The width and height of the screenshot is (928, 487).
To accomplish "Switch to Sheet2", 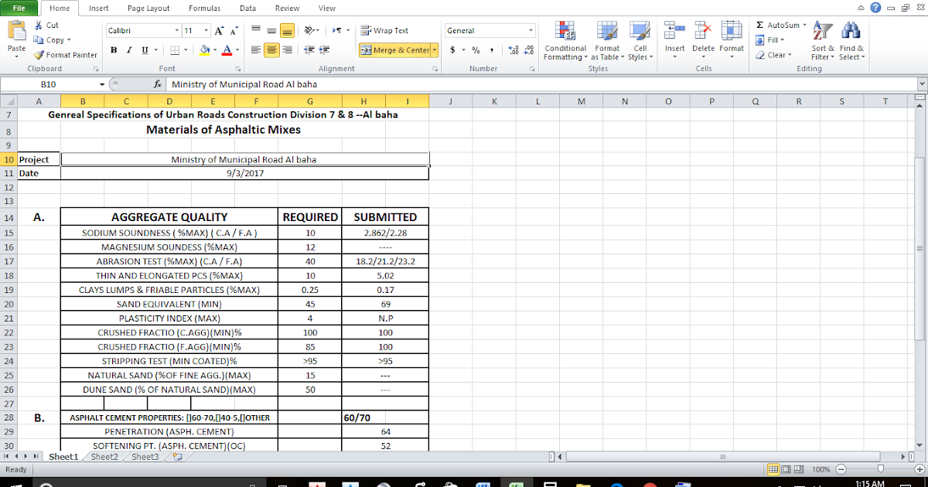I will coord(103,456).
